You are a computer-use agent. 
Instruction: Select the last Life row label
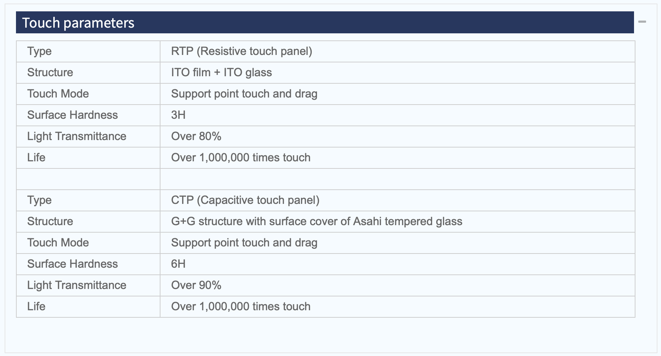point(36,306)
